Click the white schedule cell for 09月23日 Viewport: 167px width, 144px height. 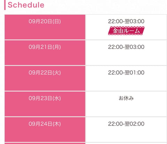point(126,104)
